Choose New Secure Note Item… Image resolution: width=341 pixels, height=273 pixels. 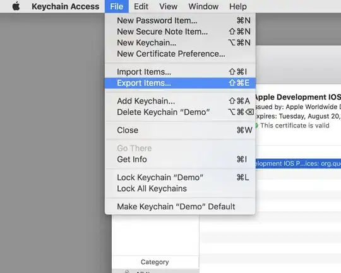180,32
